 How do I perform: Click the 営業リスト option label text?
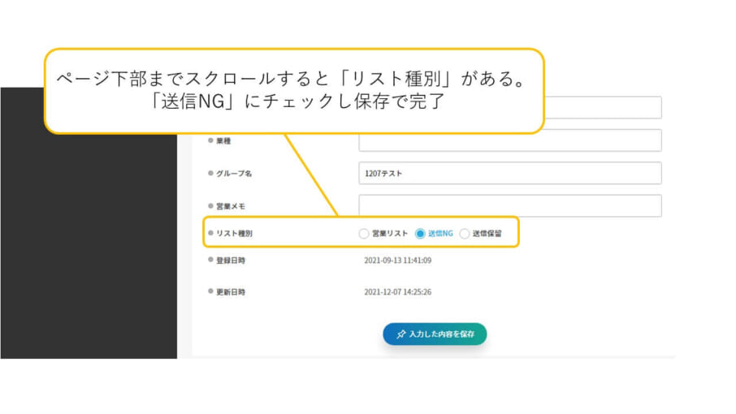pyautogui.click(x=390, y=234)
